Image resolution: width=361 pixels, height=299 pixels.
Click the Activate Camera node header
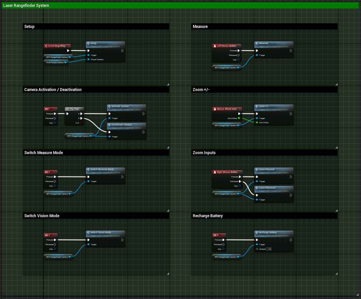(126, 108)
